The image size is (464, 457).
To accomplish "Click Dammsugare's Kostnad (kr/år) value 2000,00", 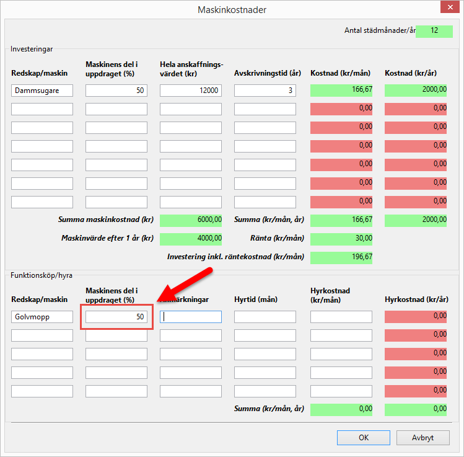I will [x=415, y=91].
